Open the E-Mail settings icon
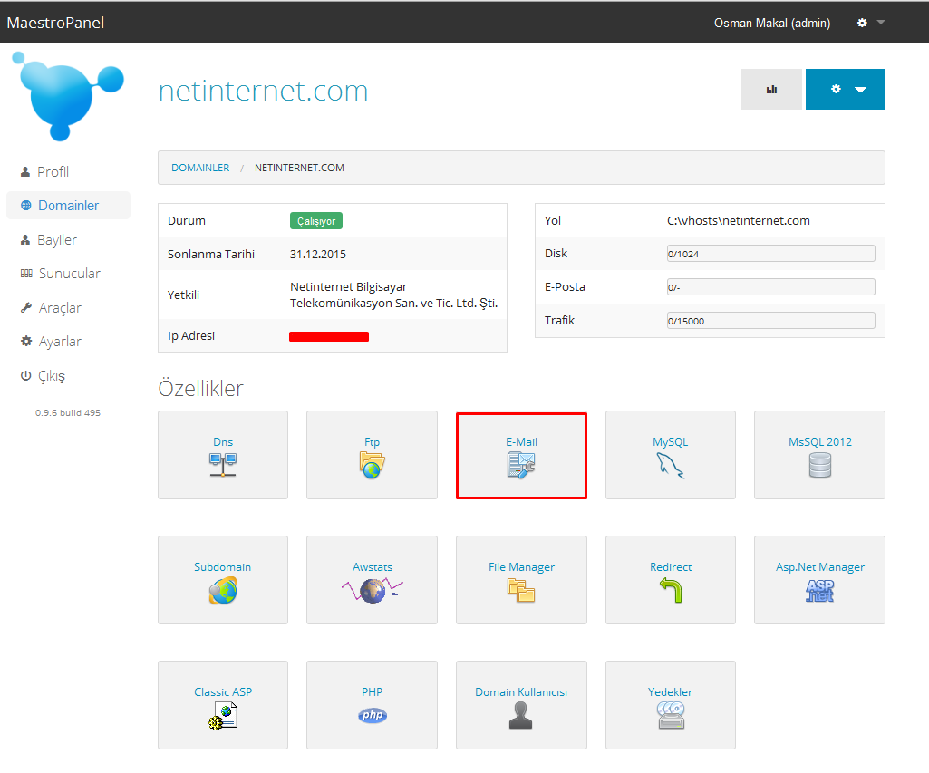The image size is (929, 773). coord(521,466)
